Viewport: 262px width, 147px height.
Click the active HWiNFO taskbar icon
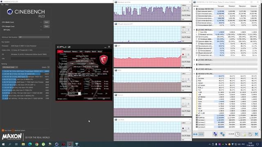pos(70,144)
